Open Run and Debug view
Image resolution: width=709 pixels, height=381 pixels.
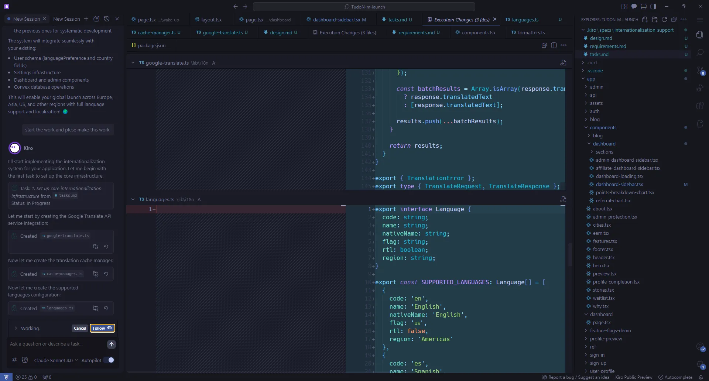[700, 88]
